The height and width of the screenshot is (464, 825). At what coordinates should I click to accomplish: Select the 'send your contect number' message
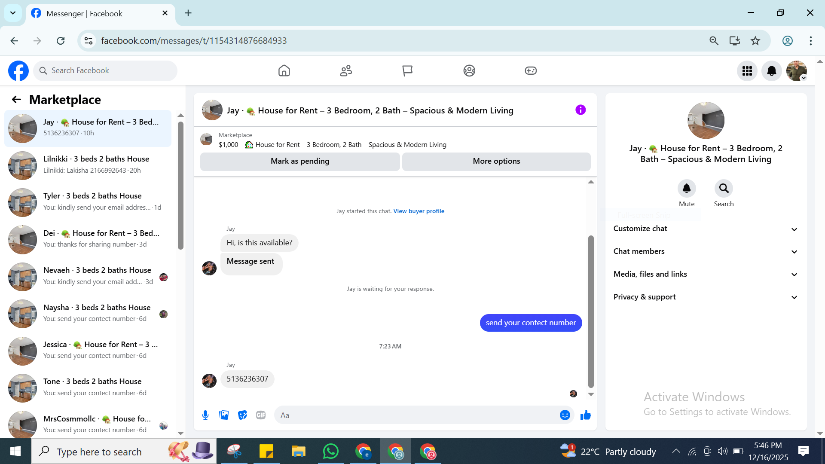tap(531, 323)
